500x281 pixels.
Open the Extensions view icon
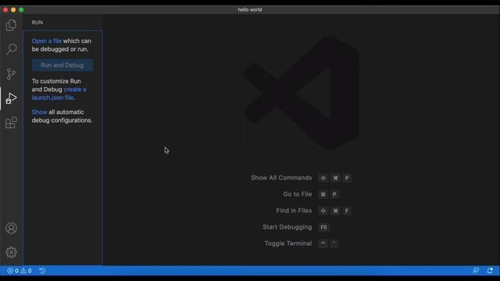[x=11, y=123]
